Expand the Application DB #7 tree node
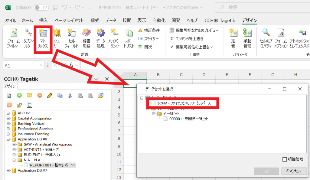The height and width of the screenshot is (180, 310). coord(8,171)
